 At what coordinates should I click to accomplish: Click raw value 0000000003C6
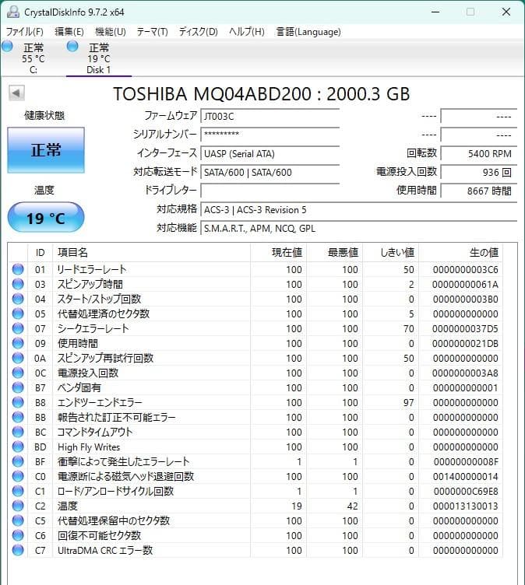pos(466,269)
